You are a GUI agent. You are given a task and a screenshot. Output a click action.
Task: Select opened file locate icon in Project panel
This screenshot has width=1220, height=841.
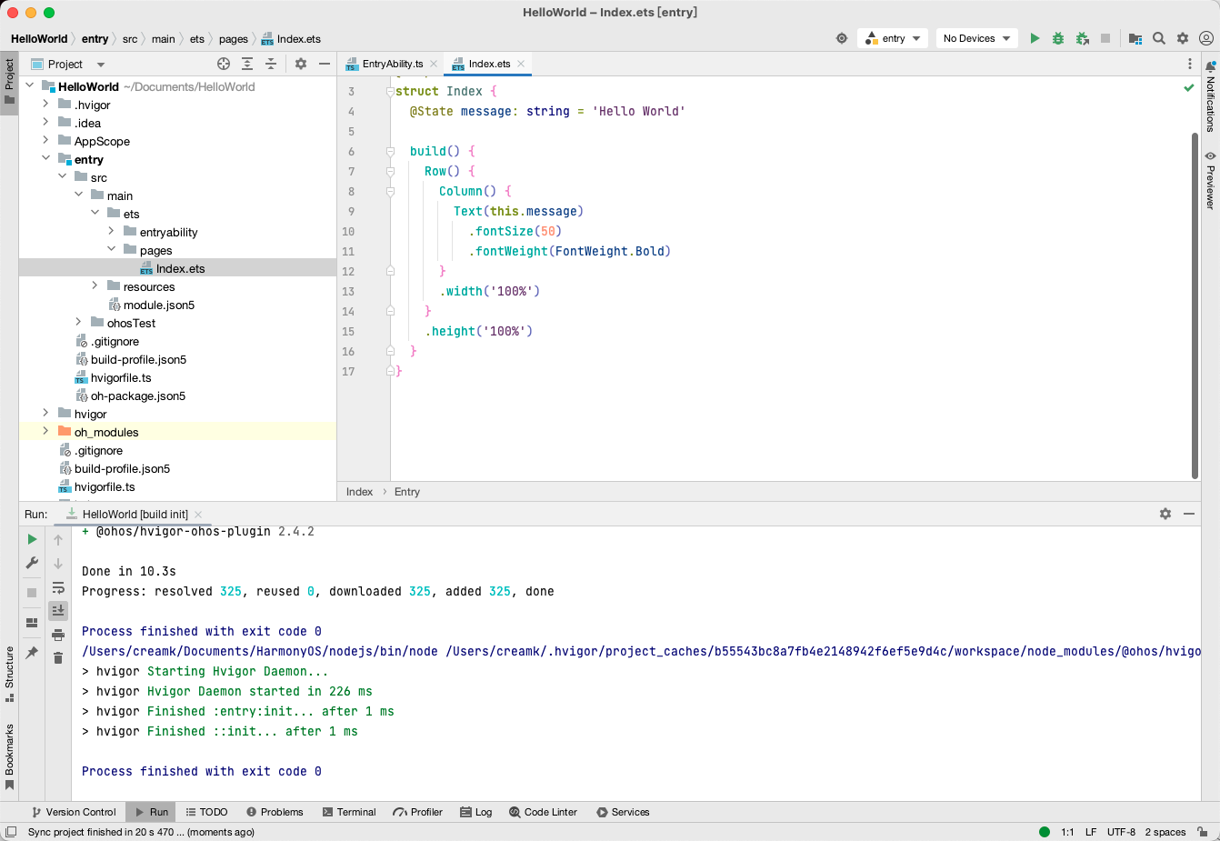click(x=224, y=64)
